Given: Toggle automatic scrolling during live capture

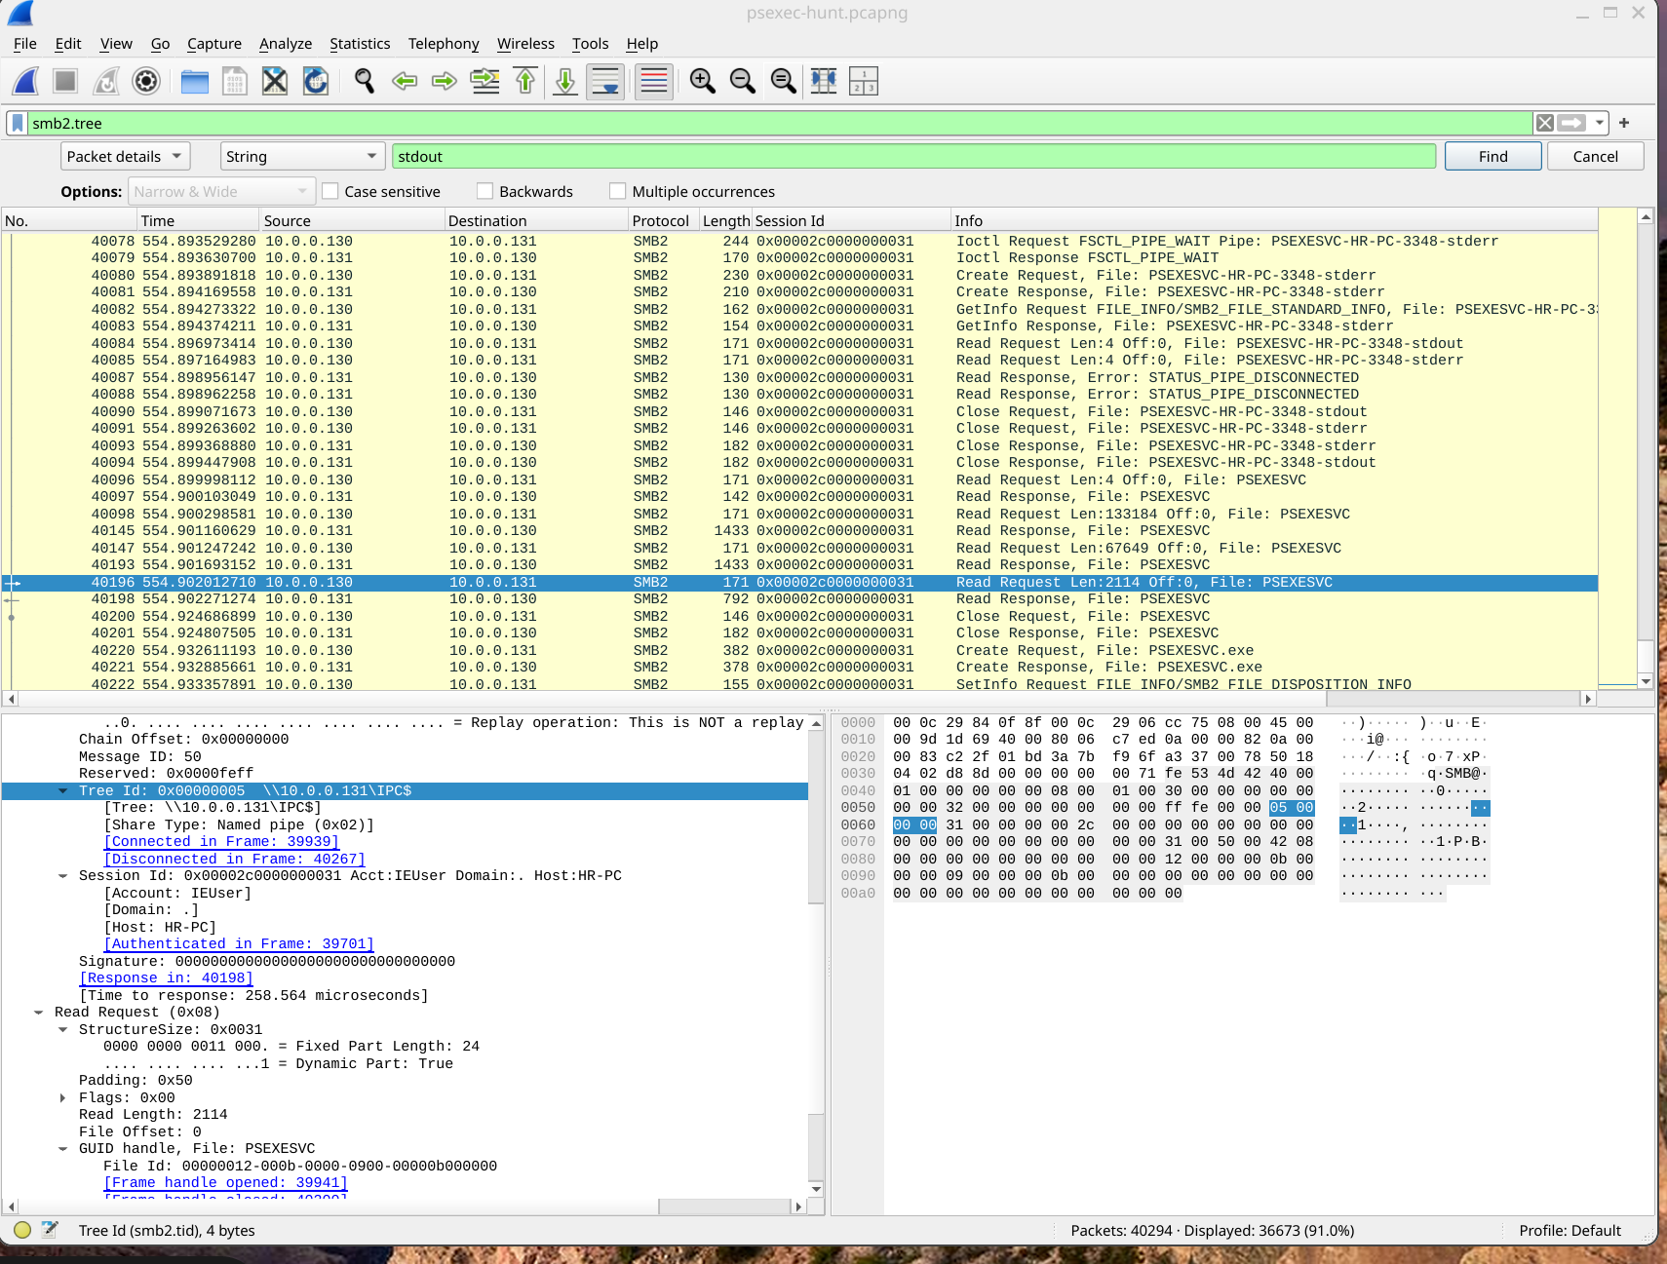Looking at the screenshot, I should click(x=605, y=81).
